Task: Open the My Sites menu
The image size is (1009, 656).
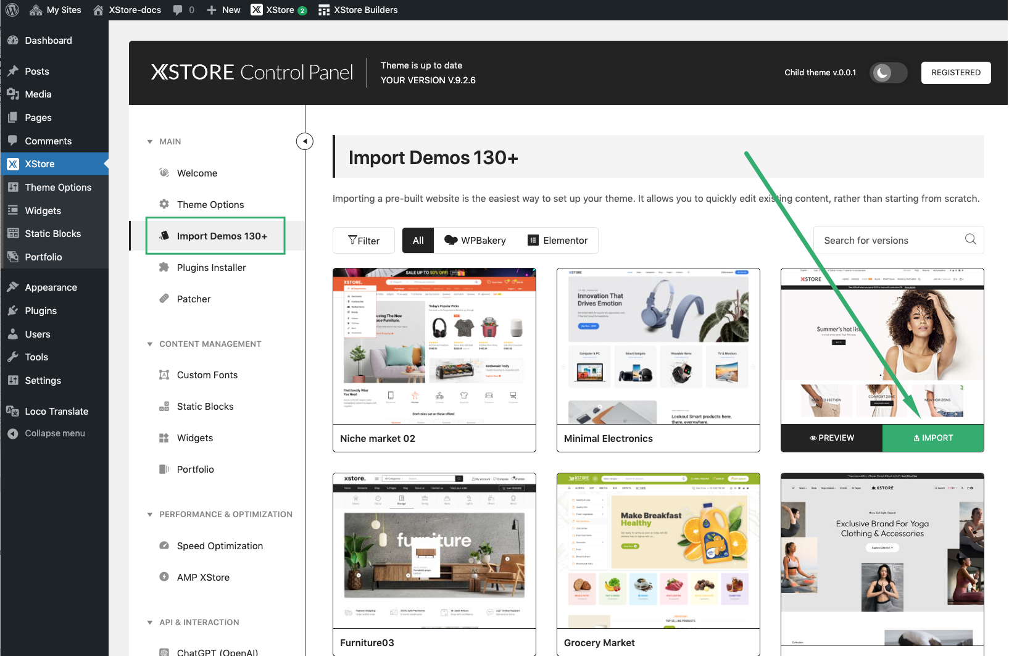Action: [x=55, y=10]
